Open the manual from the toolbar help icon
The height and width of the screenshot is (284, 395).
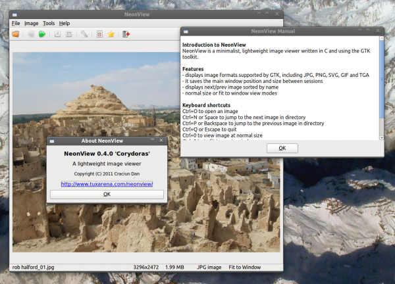[x=99, y=34]
